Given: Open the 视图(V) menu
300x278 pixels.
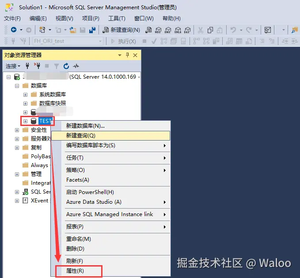Looking at the screenshot, I should click(x=65, y=19).
